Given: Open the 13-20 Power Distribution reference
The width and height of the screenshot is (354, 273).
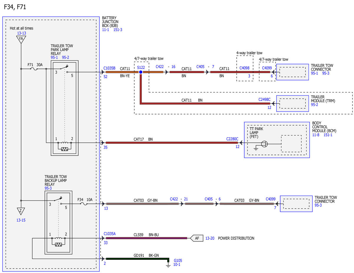Looking at the screenshot, I should coord(210,238).
